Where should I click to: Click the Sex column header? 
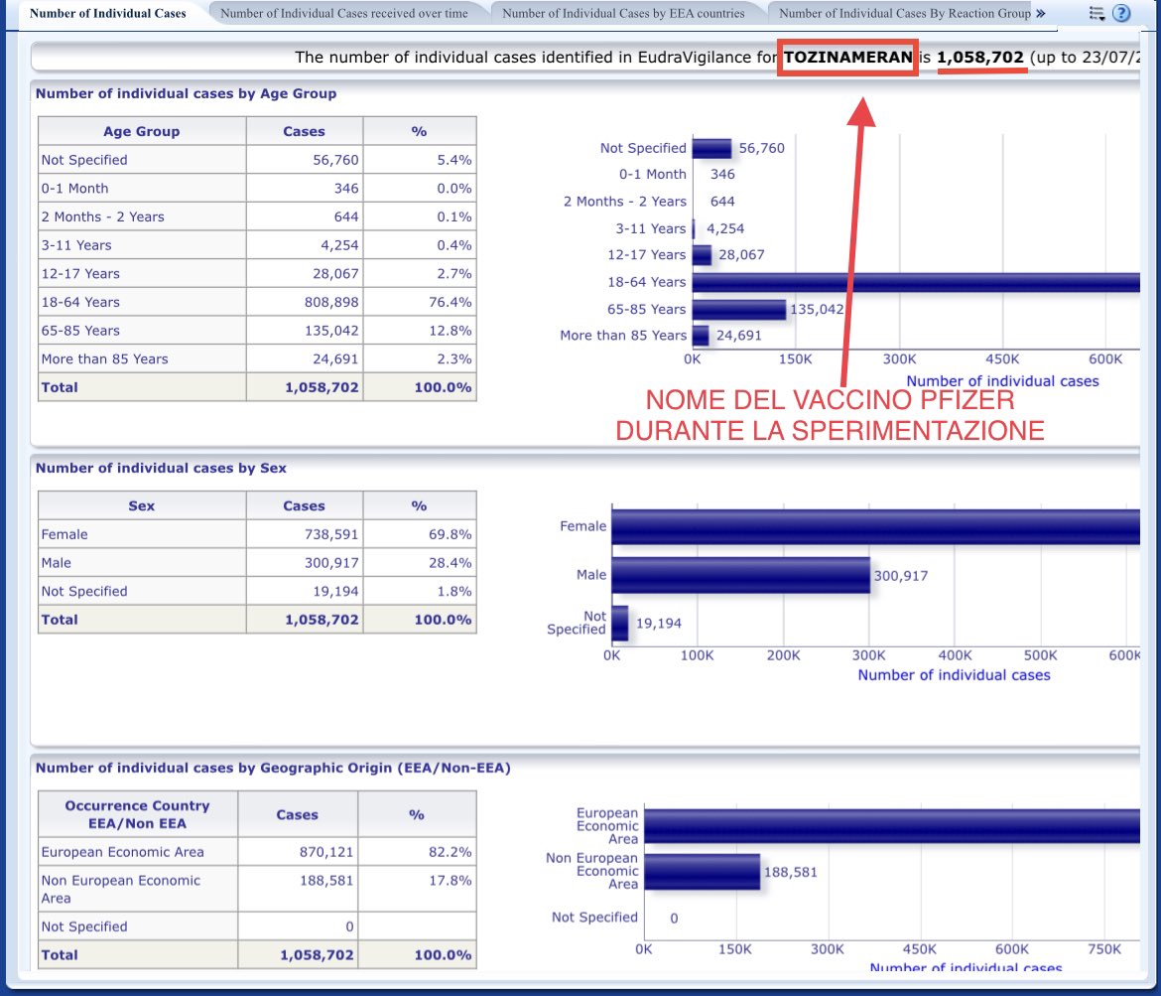(142, 505)
